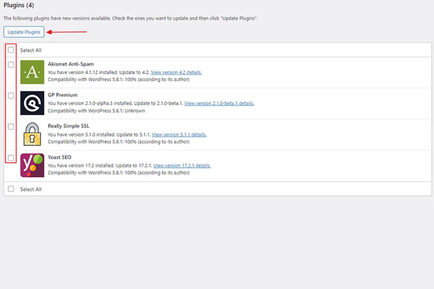Click 'You have version 2.1.0-alpha.3 installed' text

(x=91, y=103)
